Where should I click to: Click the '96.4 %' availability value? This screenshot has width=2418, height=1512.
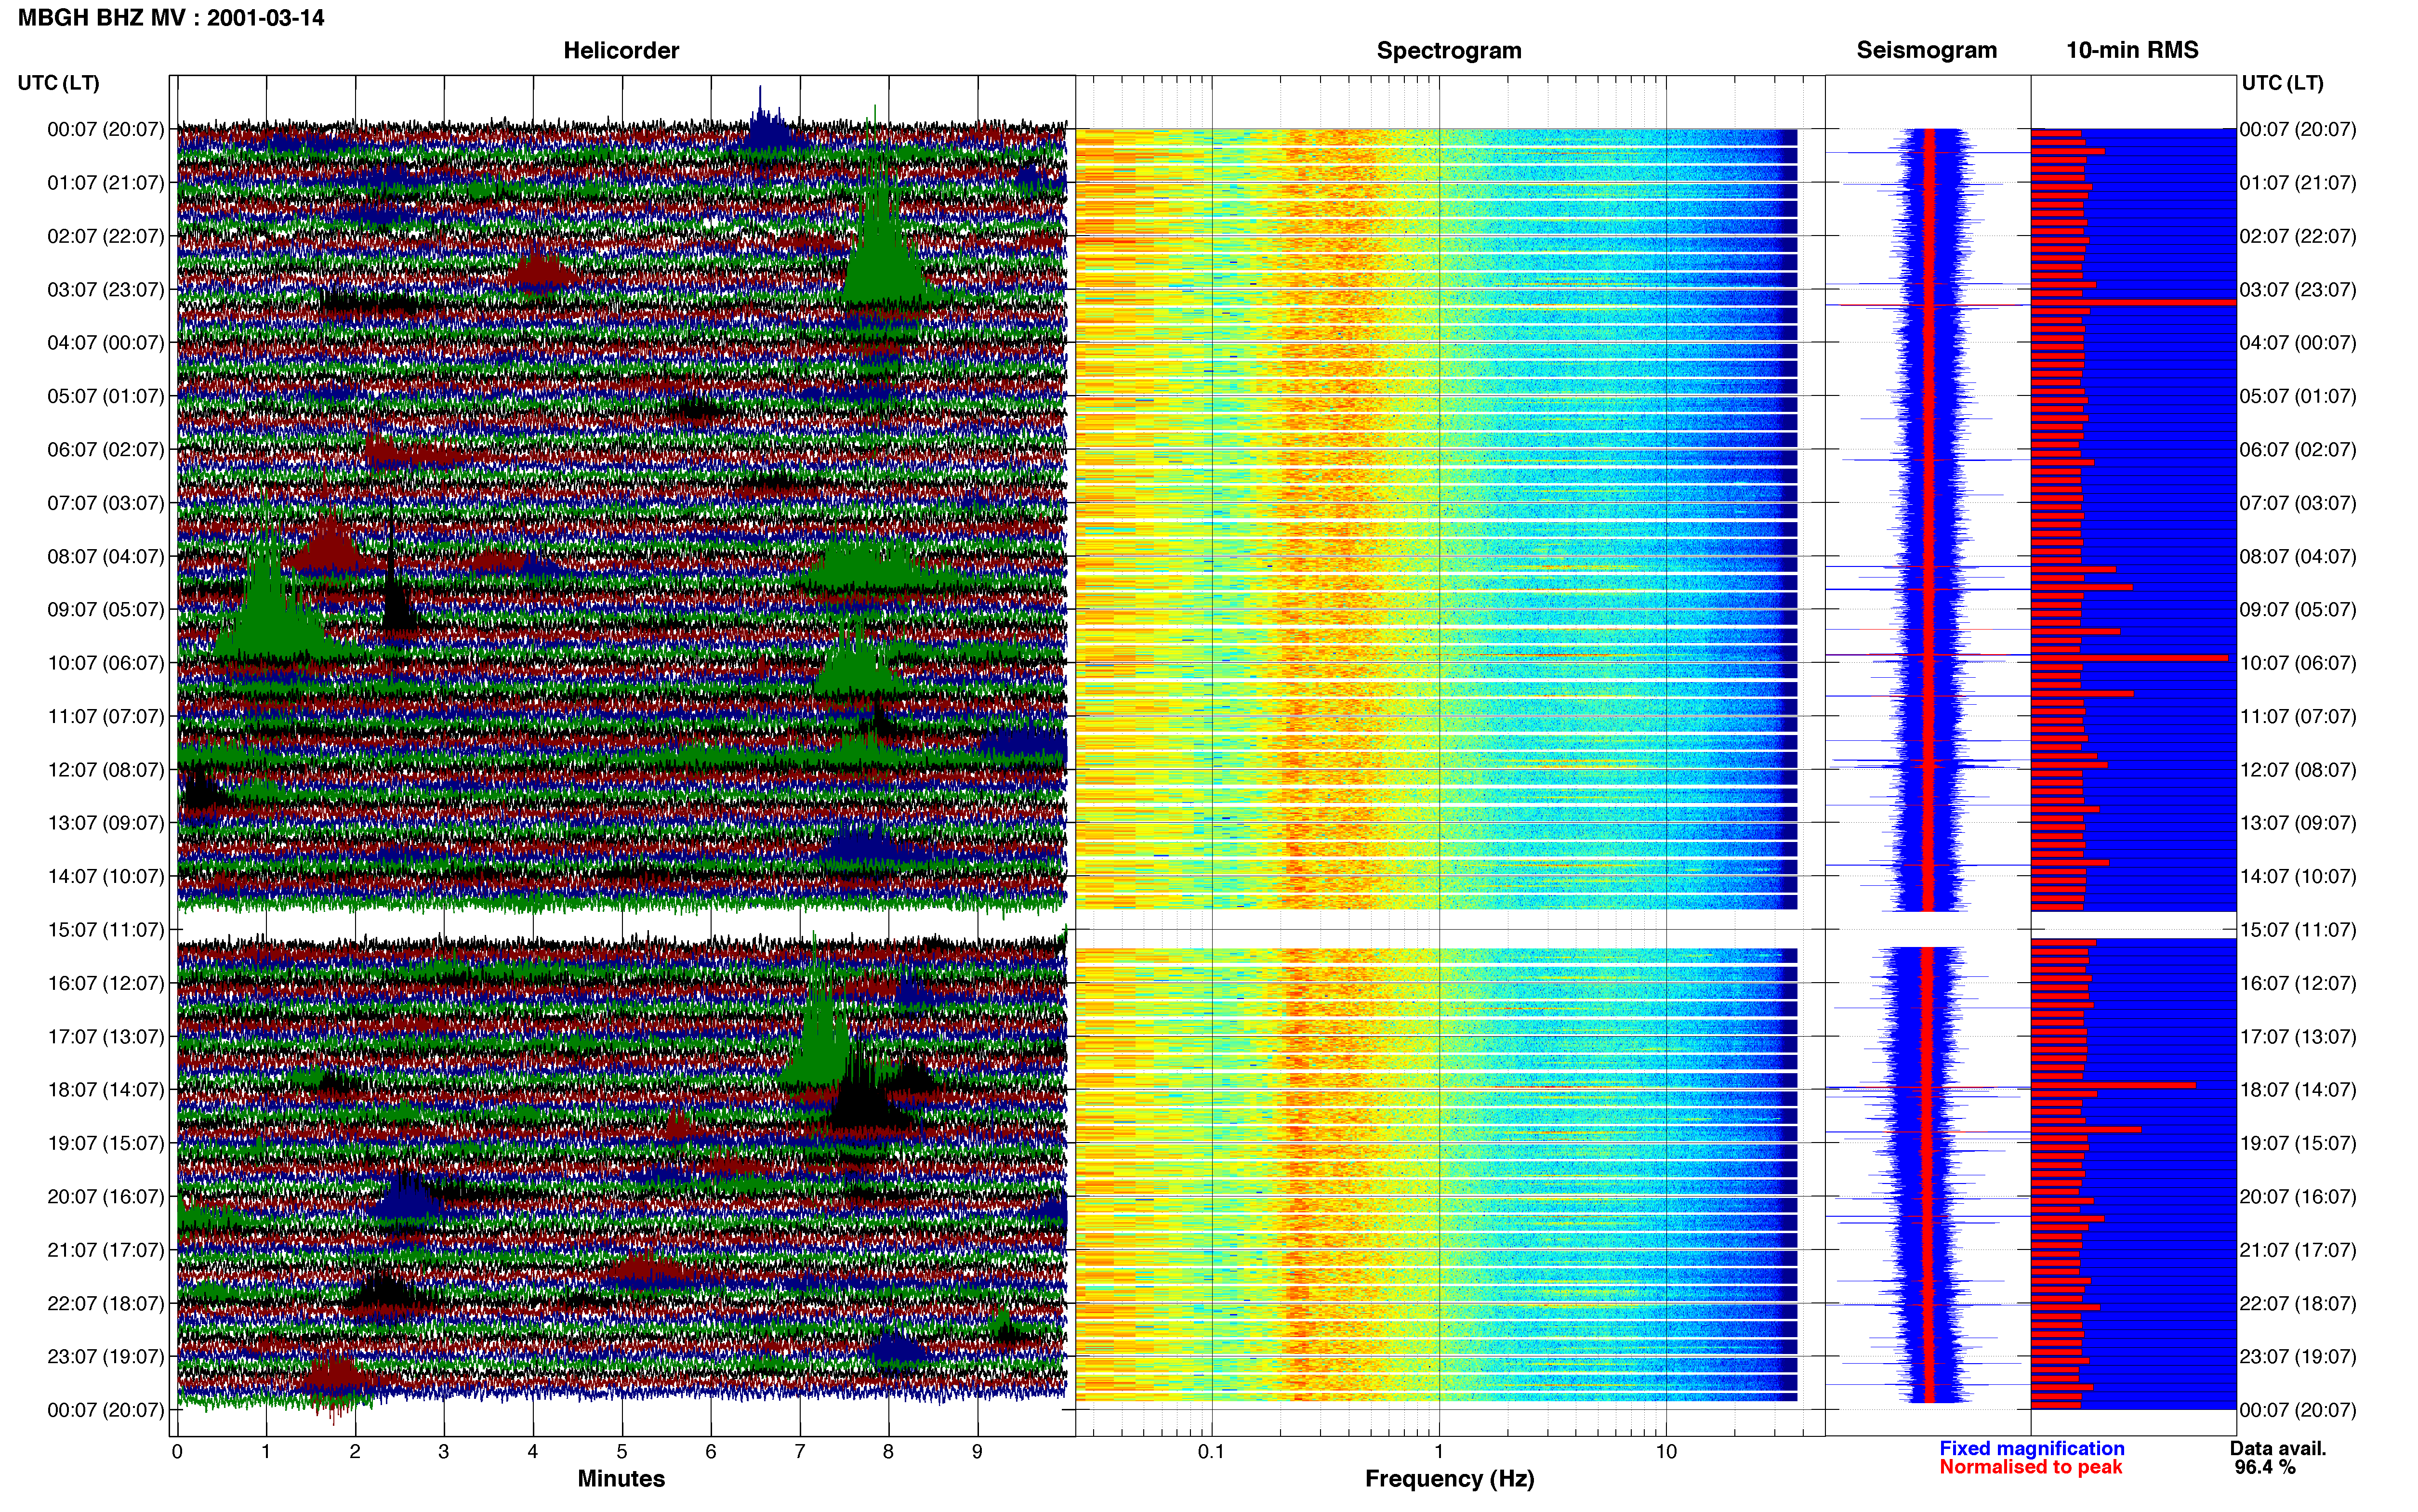(2265, 1467)
